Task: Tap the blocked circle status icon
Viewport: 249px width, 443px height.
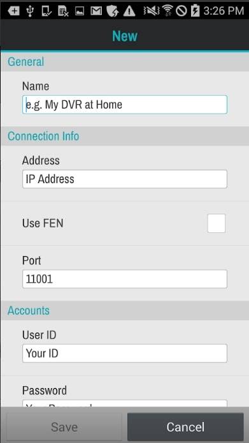Action: [181, 11]
